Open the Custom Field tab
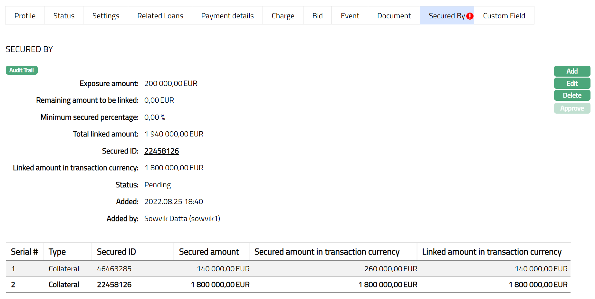Image resolution: width=595 pixels, height=299 pixels. pos(504,16)
